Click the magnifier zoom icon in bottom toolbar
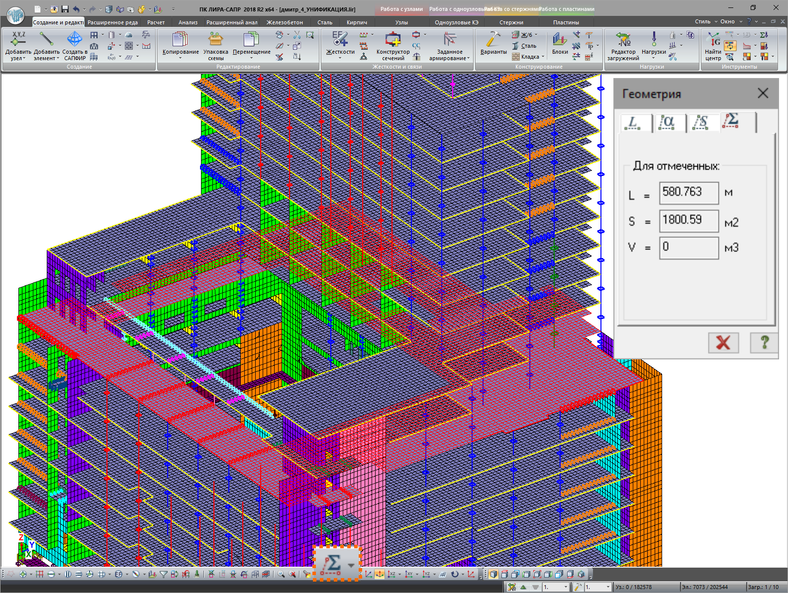 281,574
